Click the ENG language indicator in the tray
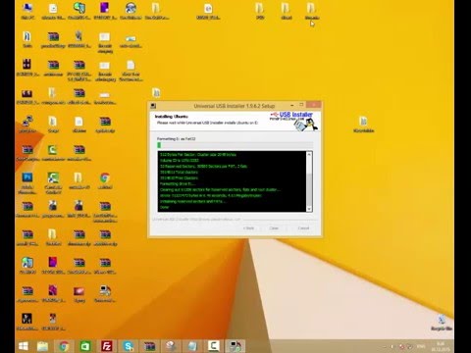The height and width of the screenshot is (353, 471). (421, 346)
